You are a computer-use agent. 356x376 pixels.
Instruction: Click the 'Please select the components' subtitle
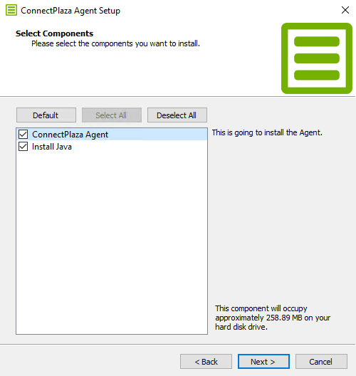(x=116, y=43)
